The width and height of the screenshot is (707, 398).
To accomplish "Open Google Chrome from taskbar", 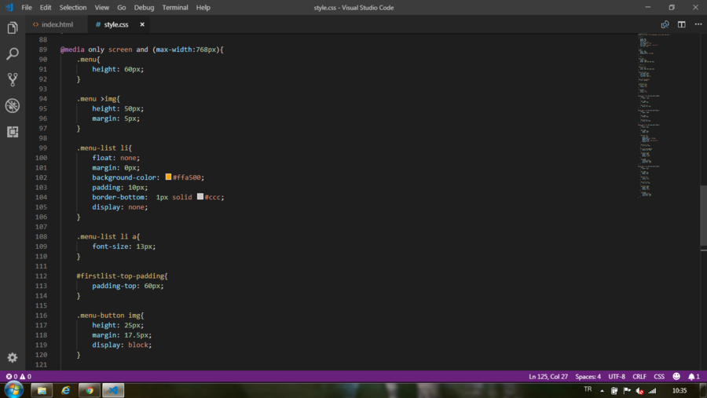I will point(90,390).
